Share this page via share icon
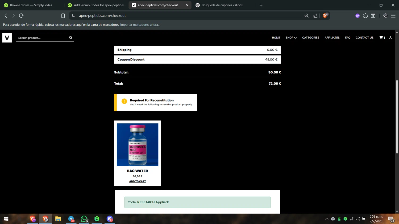The image size is (399, 224). click(315, 16)
